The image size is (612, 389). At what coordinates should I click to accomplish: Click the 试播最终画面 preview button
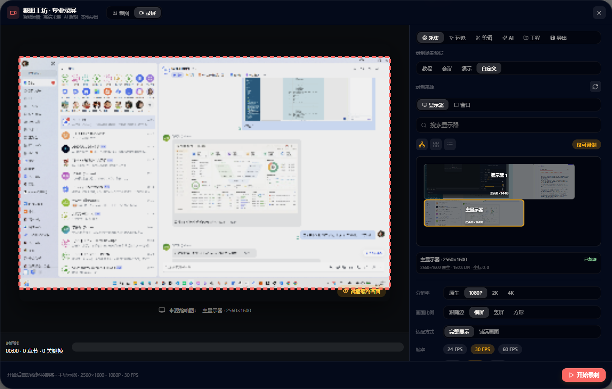pos(361,292)
